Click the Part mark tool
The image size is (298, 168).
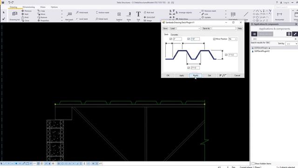[x=69, y=16]
